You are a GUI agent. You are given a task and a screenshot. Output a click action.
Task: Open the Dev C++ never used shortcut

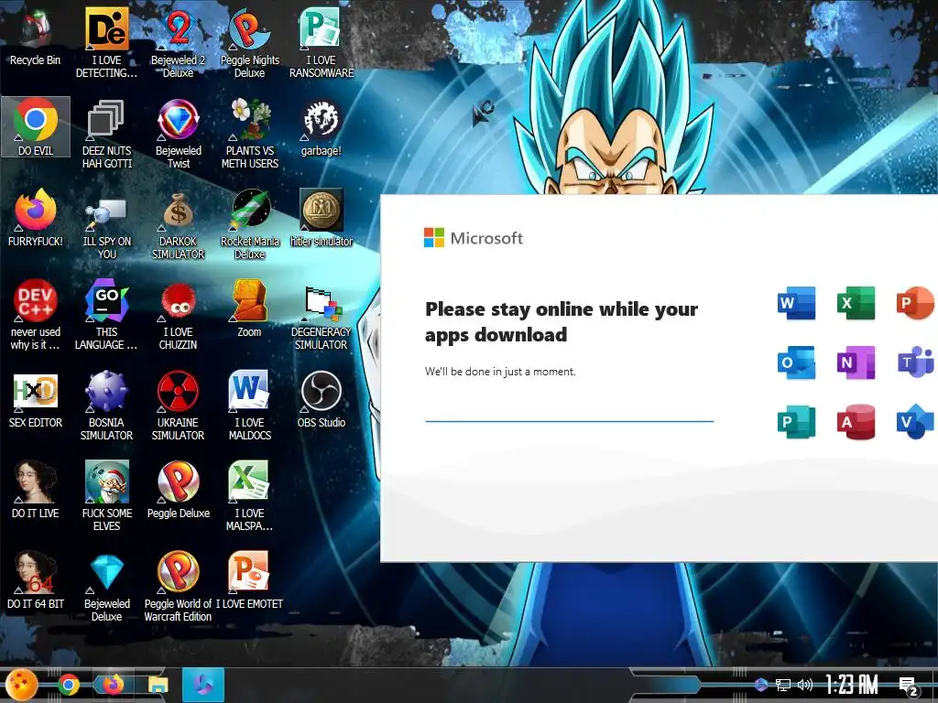click(x=36, y=315)
